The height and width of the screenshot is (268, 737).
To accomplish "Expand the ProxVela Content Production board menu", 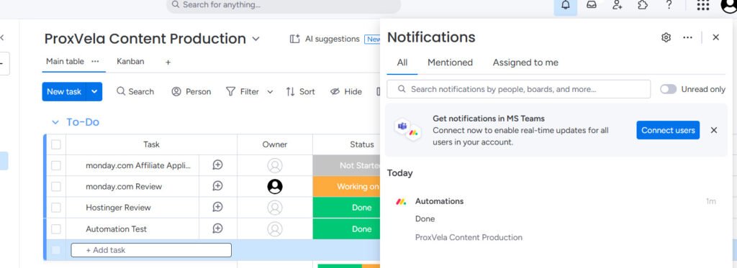I will (x=256, y=39).
